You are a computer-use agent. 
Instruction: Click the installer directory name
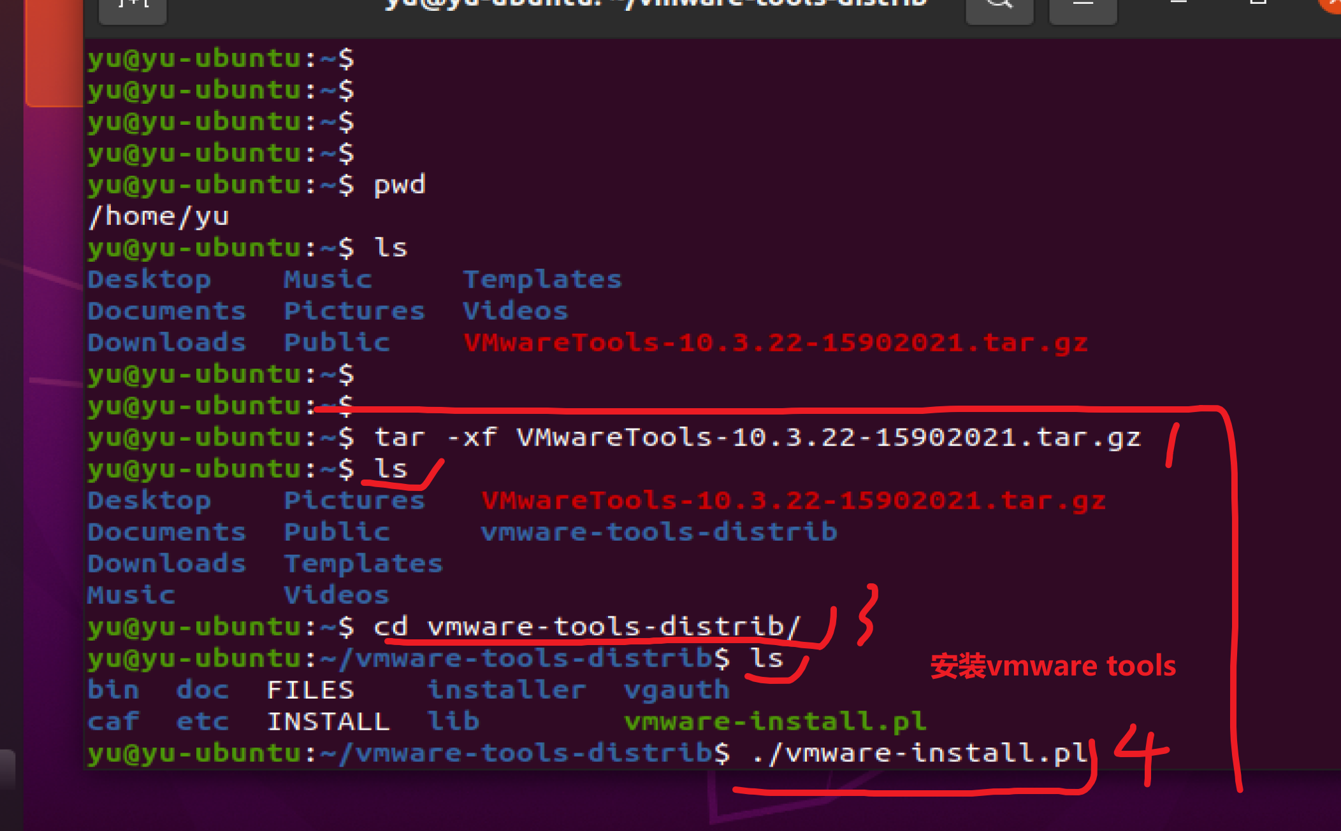506,690
